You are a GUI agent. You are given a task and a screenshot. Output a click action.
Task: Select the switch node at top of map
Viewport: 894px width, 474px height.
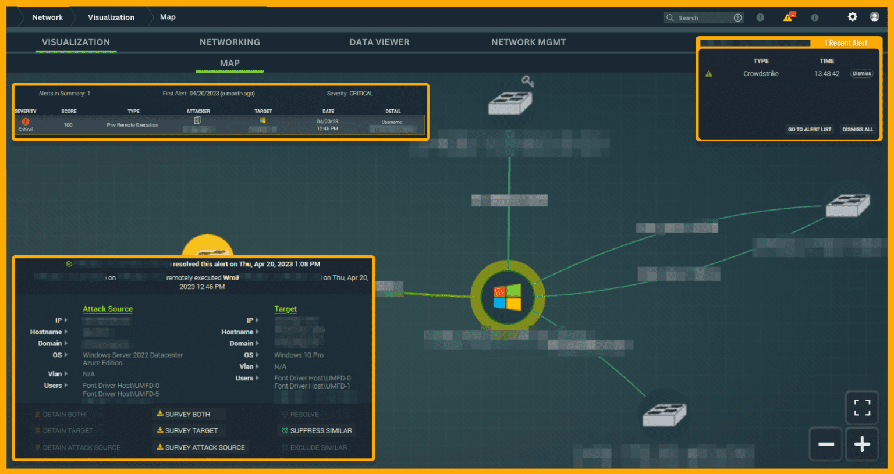click(510, 103)
